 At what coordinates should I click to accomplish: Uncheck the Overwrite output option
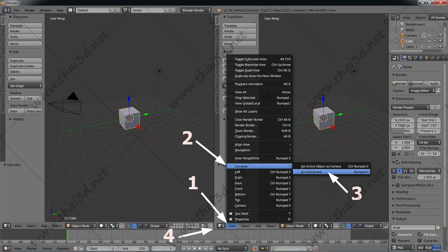(x=394, y=234)
